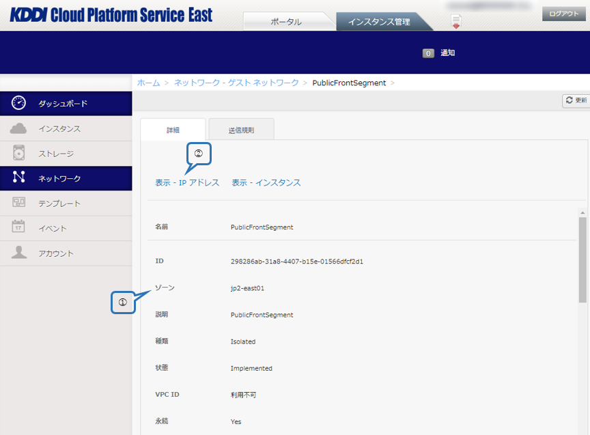Select ストレージ in the sidebar
590x435 pixels.
pyautogui.click(x=66, y=154)
